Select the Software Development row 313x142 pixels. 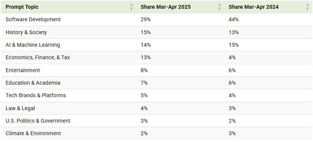(x=156, y=20)
